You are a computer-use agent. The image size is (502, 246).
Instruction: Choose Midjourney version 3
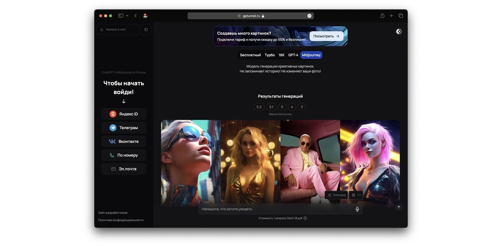click(302, 107)
